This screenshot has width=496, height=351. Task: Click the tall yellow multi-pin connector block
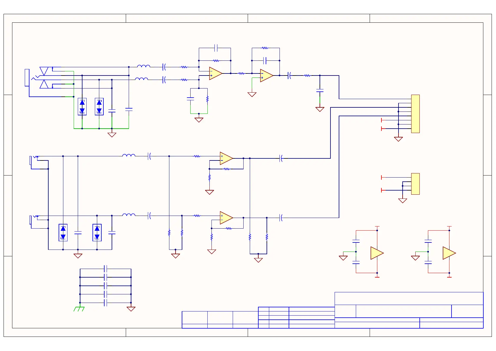[x=415, y=114]
